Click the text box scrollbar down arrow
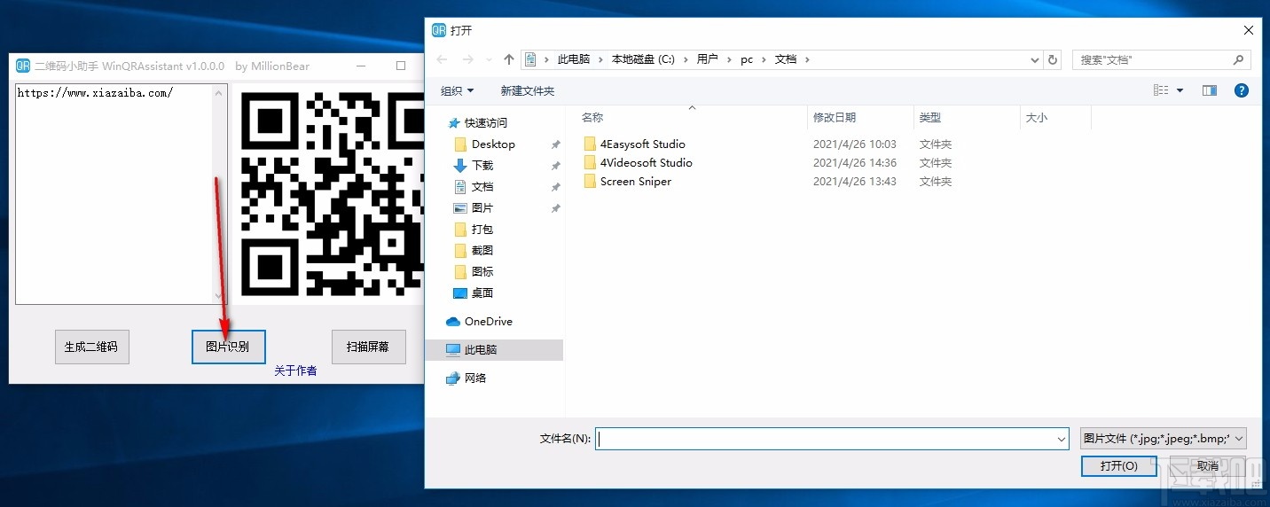The width and height of the screenshot is (1270, 507). 220,296
